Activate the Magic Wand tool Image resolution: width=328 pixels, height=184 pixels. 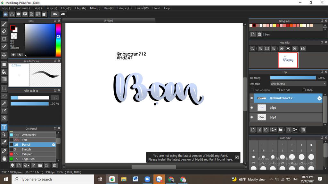[4, 103]
